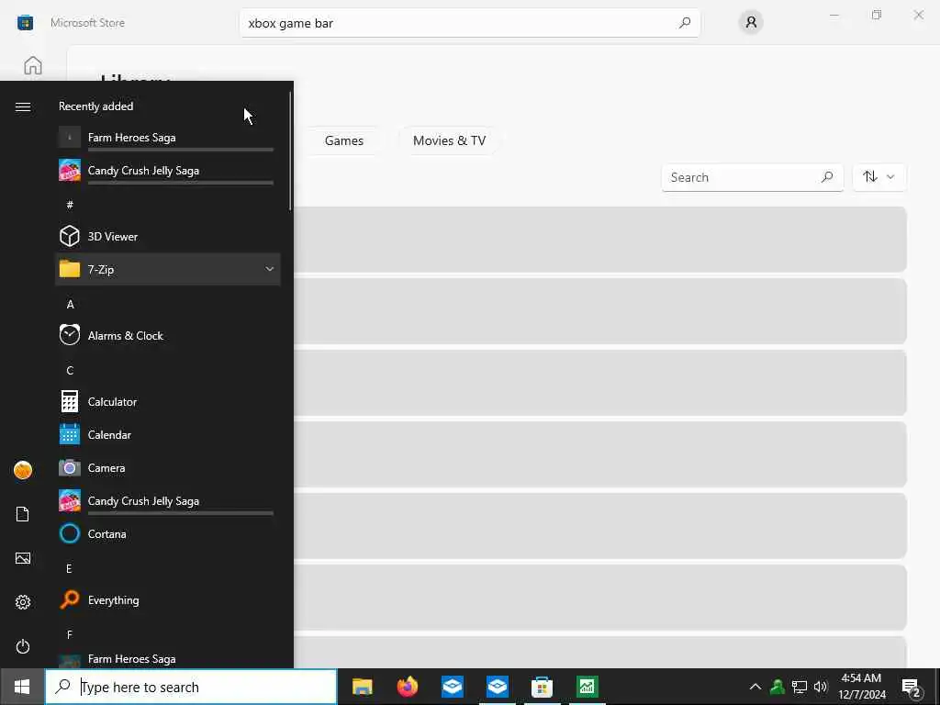Show hidden system tray icons
The height and width of the screenshot is (705, 940).
pos(755,687)
